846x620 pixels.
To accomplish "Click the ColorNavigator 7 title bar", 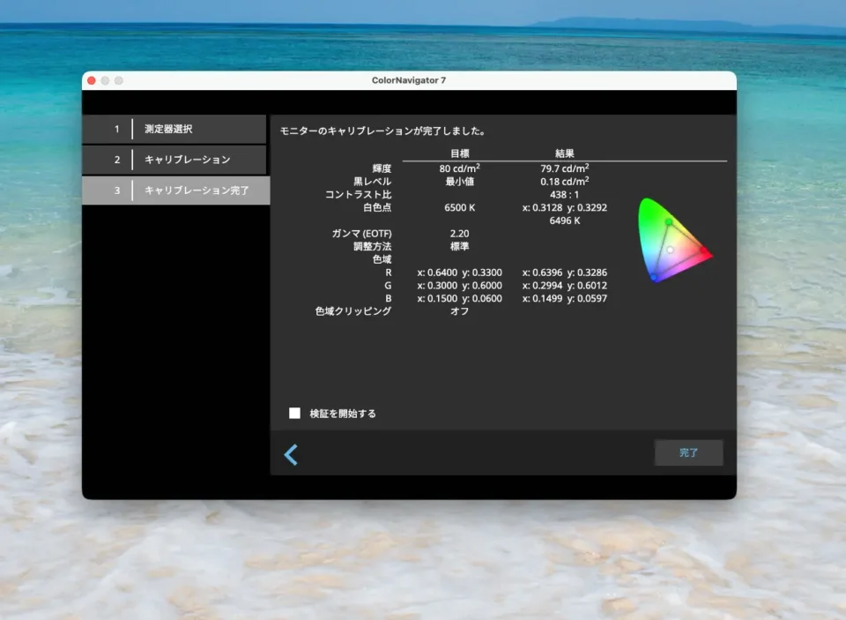I will click(x=409, y=80).
